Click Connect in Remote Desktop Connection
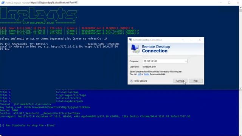Screen dimensions: 242x136 (180, 81)
